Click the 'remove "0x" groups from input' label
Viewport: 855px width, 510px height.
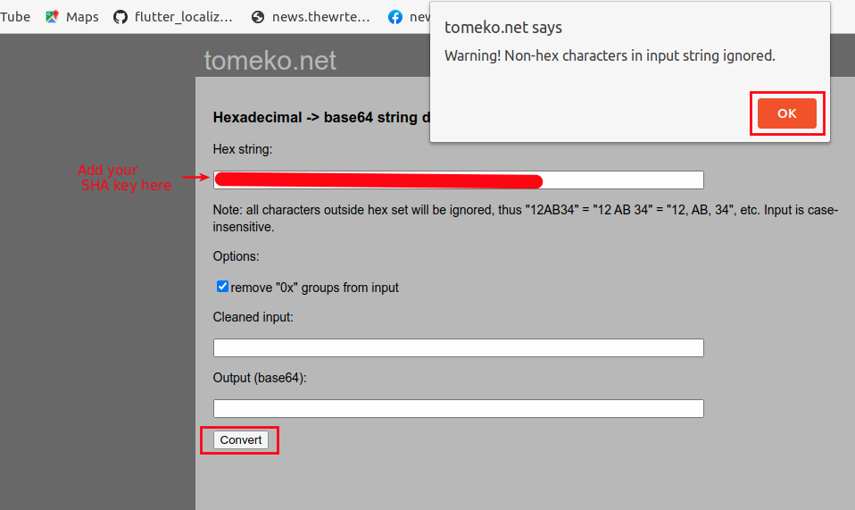coord(314,288)
